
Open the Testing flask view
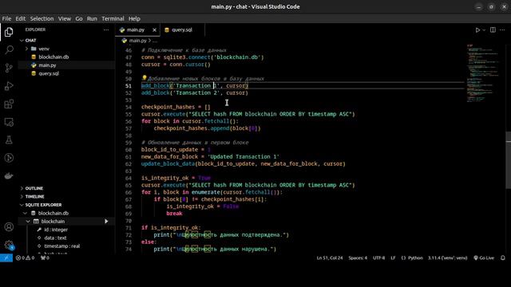point(9,140)
